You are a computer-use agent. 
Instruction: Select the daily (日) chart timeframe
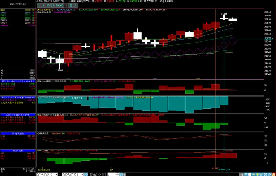[x=66, y=6]
